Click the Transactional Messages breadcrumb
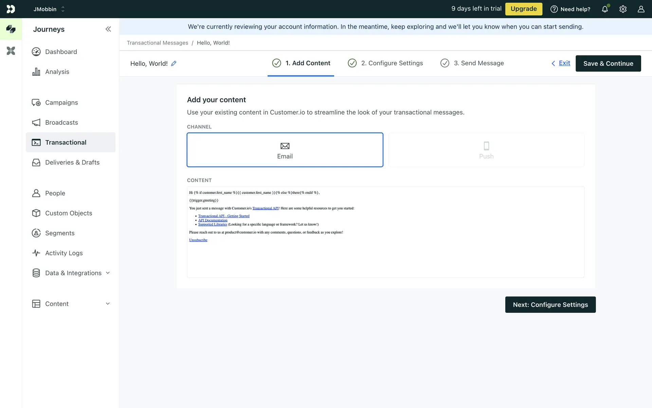This screenshot has height=408, width=652. pyautogui.click(x=157, y=43)
